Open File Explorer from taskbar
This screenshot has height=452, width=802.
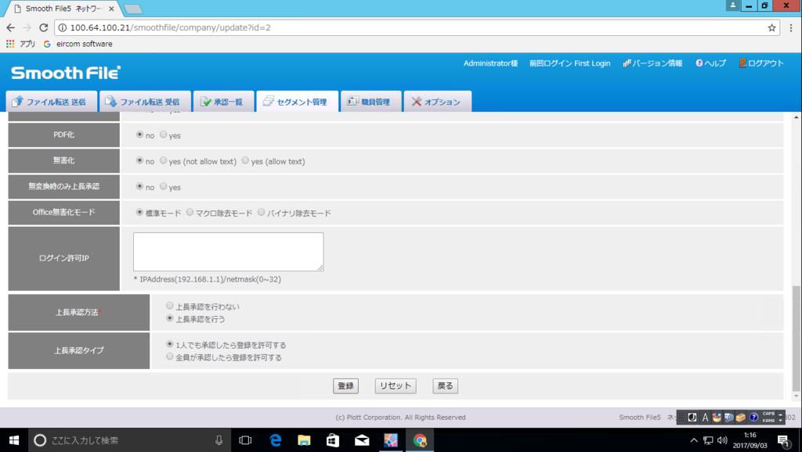click(305, 440)
